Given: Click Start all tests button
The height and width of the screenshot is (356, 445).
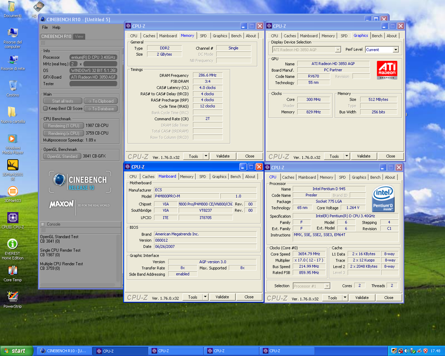Looking at the screenshot, I should tap(63, 101).
